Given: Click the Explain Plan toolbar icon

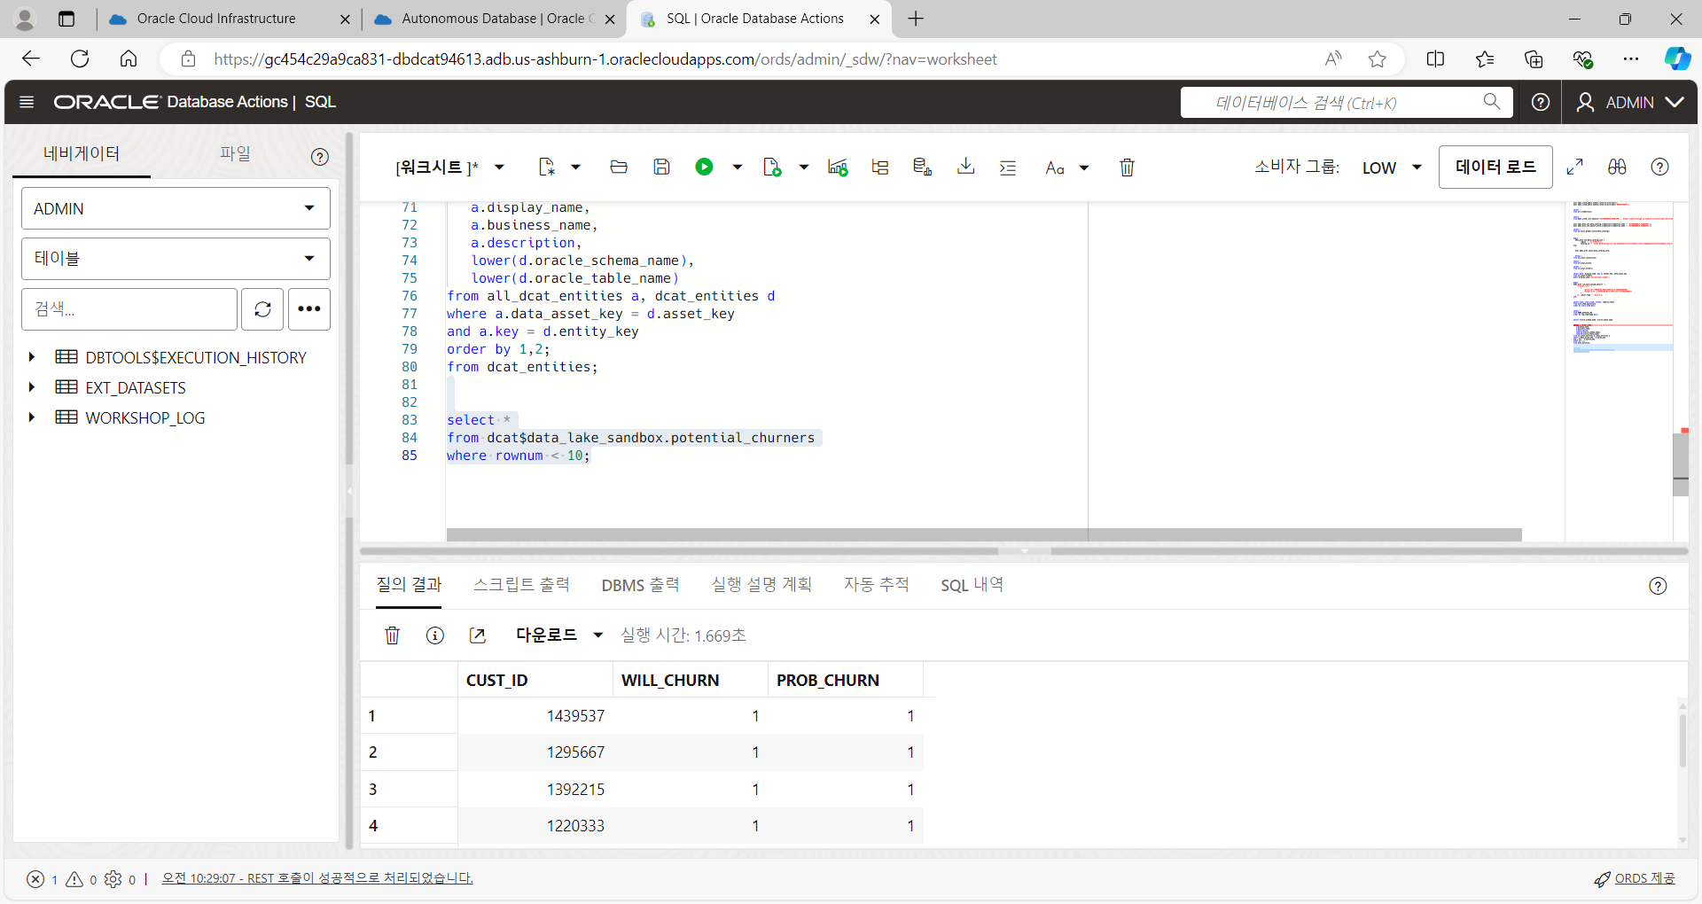Looking at the screenshot, I should [880, 167].
